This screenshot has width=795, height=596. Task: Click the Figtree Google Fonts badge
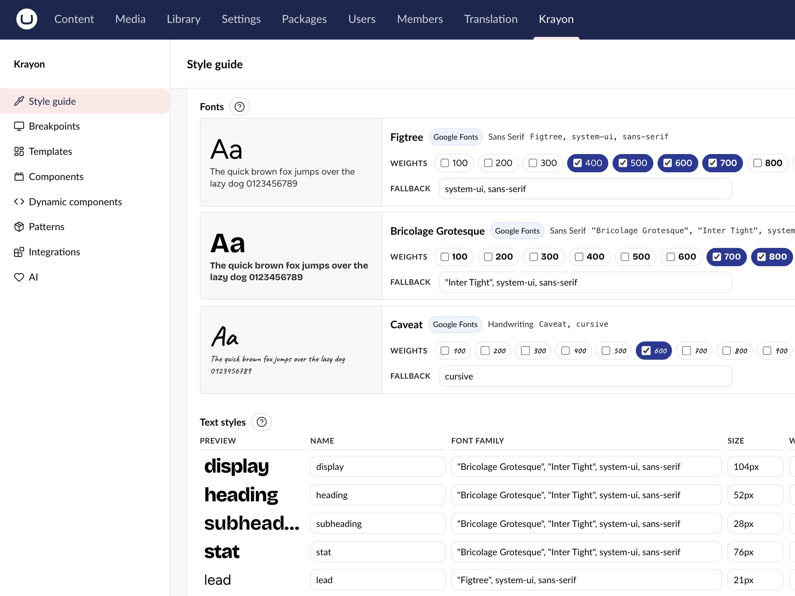coord(456,137)
